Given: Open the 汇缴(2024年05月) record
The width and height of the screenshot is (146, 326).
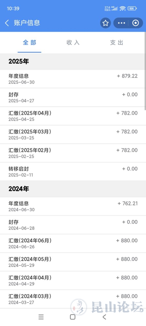Looking at the screenshot, I should 73,262.
